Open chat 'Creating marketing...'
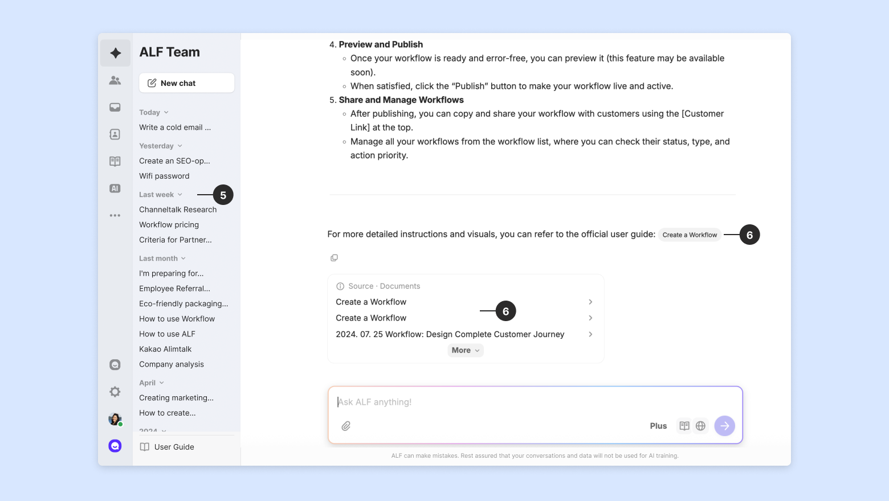Image resolution: width=889 pixels, height=501 pixels. [x=176, y=398]
